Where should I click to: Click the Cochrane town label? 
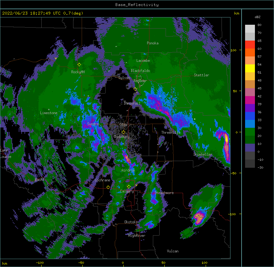(102, 180)
